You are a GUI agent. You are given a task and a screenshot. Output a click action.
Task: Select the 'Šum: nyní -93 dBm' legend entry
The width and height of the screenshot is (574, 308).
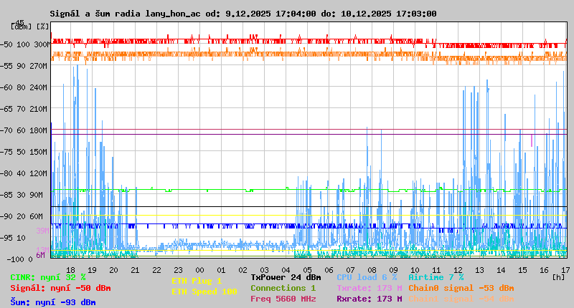click(53, 302)
